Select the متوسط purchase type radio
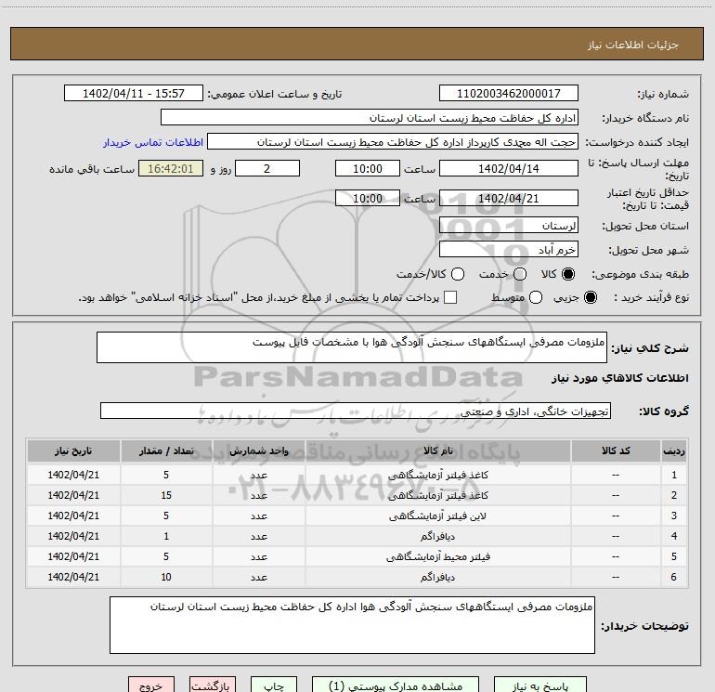715x692 pixels. pos(536,297)
